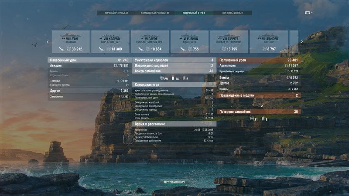
Task: Select the VI Fushun ship card
Action: point(190,42)
